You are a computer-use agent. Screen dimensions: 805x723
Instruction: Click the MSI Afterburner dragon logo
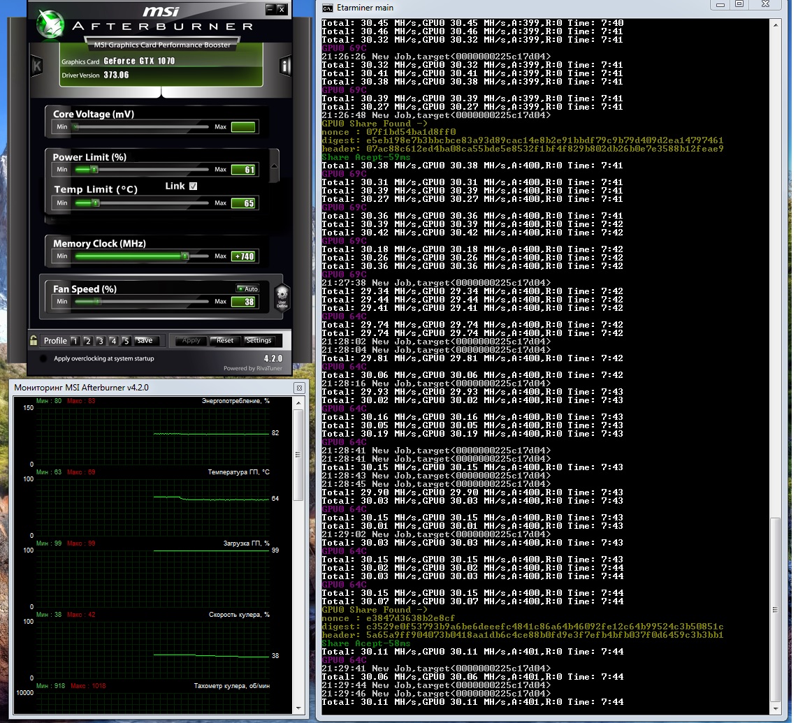click(x=50, y=24)
